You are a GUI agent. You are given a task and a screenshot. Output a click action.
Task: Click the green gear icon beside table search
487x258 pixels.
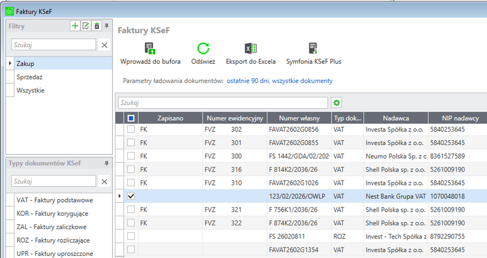point(337,103)
